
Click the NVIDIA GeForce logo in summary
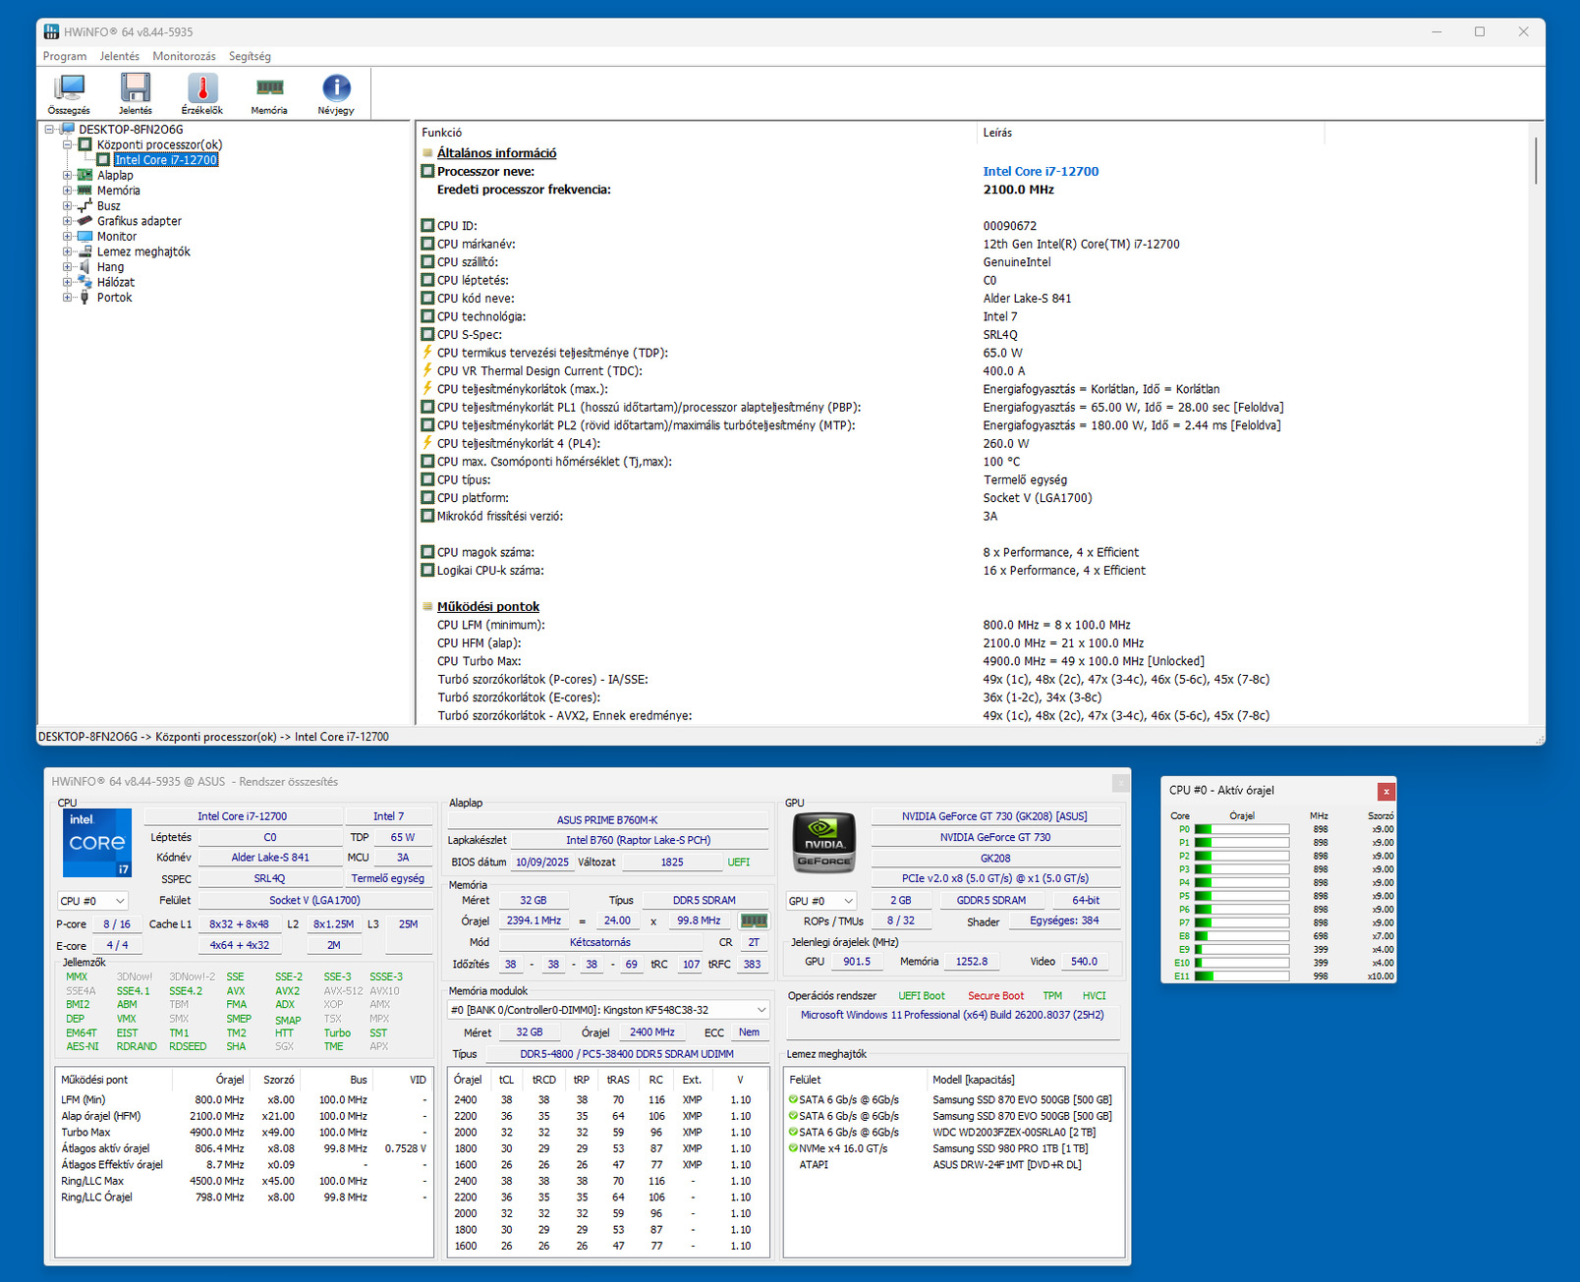[x=823, y=842]
